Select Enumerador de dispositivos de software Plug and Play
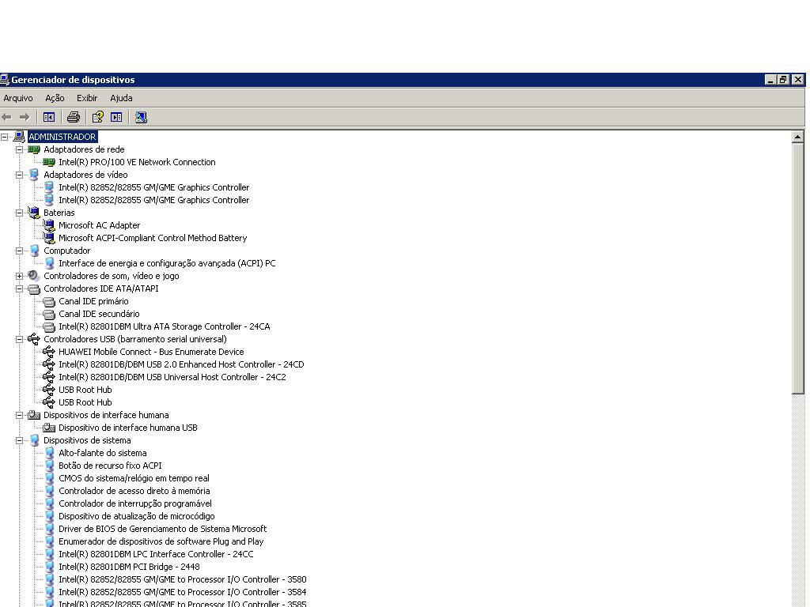 point(161,541)
